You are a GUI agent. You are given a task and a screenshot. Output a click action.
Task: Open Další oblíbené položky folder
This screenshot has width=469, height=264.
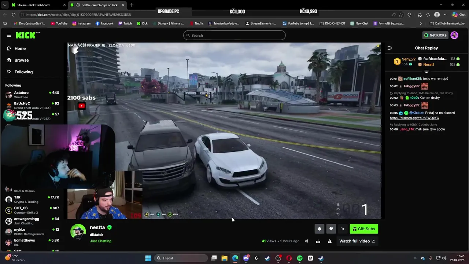click(447, 23)
